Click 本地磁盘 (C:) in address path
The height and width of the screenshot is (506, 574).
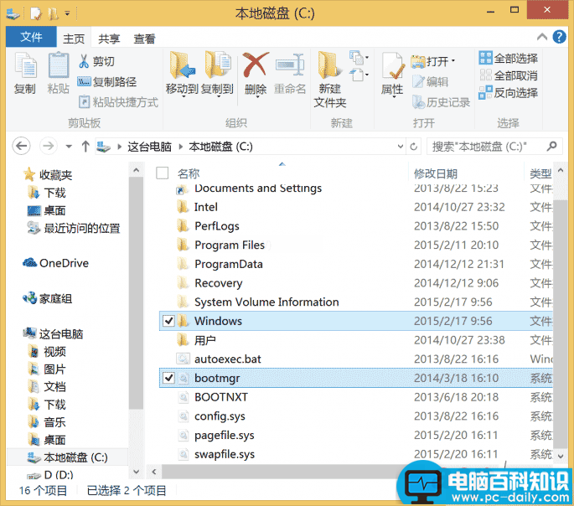220,147
